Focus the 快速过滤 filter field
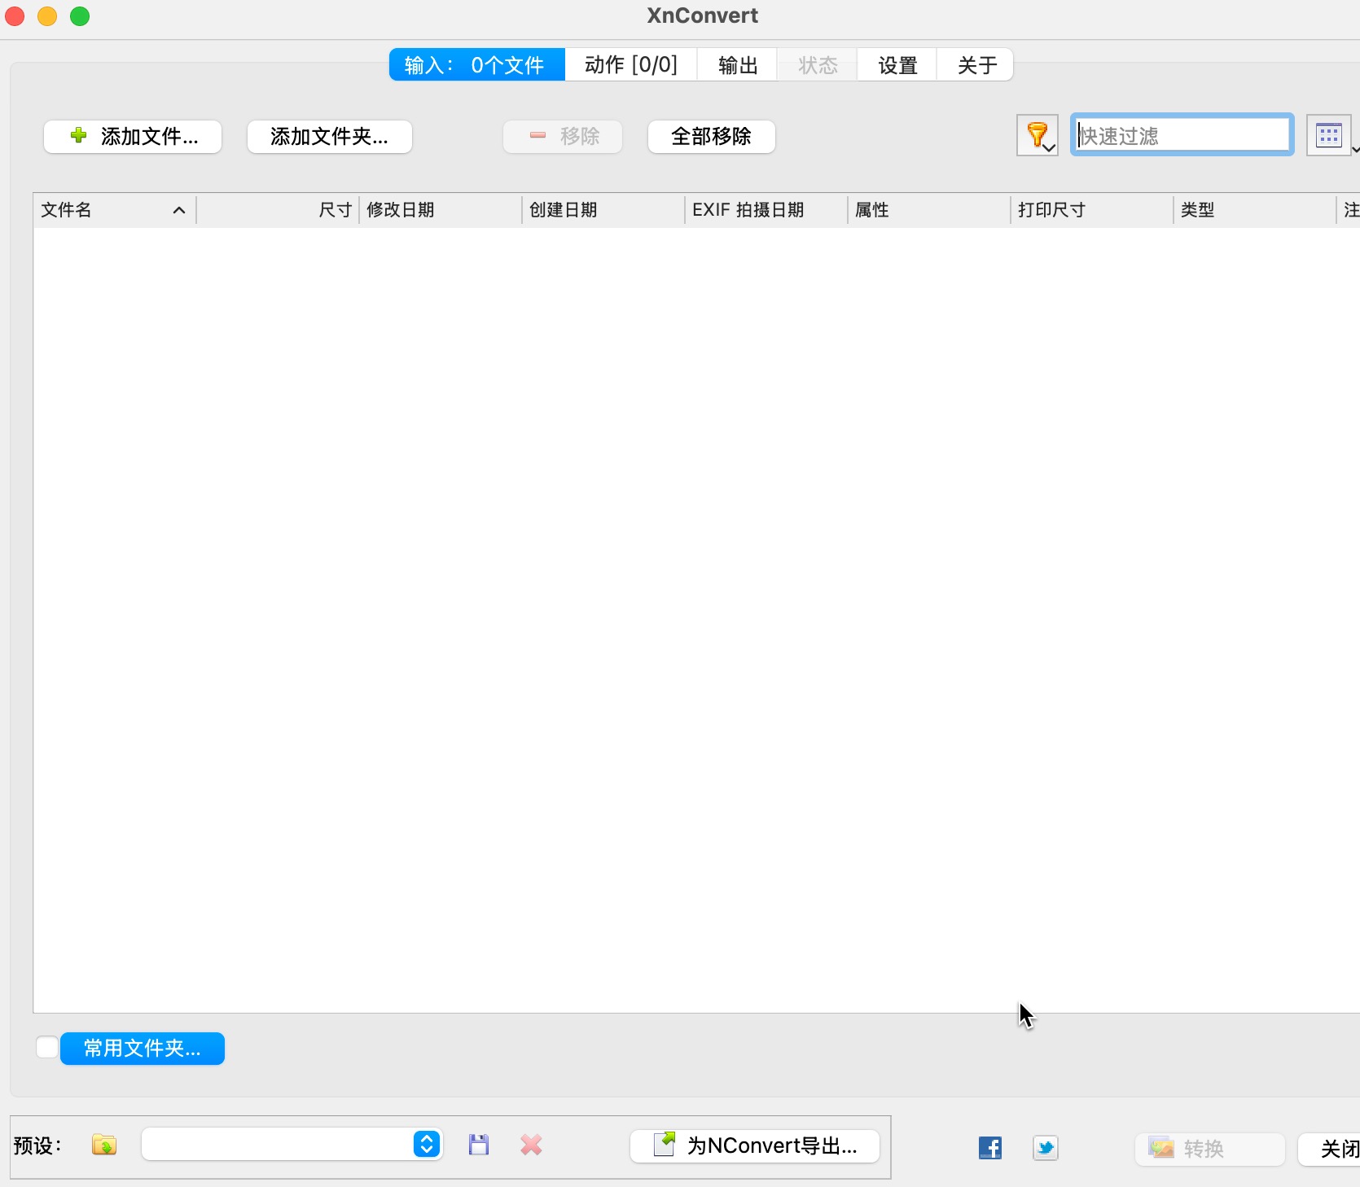Image resolution: width=1360 pixels, height=1187 pixels. tap(1182, 135)
